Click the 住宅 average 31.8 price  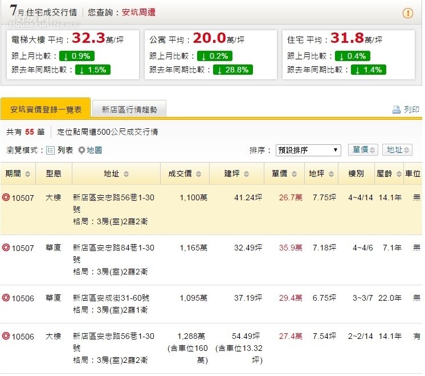(x=347, y=38)
